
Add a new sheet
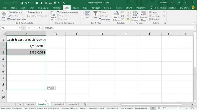[85, 104]
